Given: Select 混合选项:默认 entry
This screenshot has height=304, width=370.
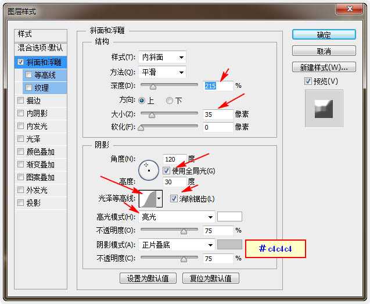Looking at the screenshot, I should [41, 48].
